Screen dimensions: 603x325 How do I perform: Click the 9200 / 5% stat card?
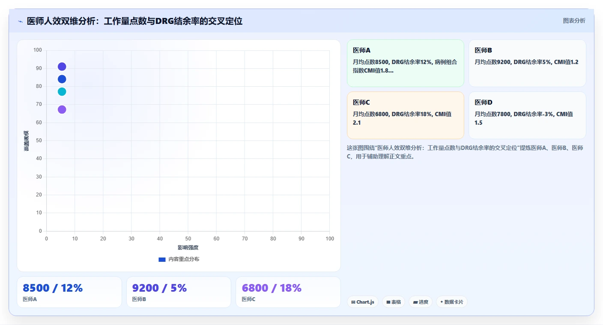(179, 292)
